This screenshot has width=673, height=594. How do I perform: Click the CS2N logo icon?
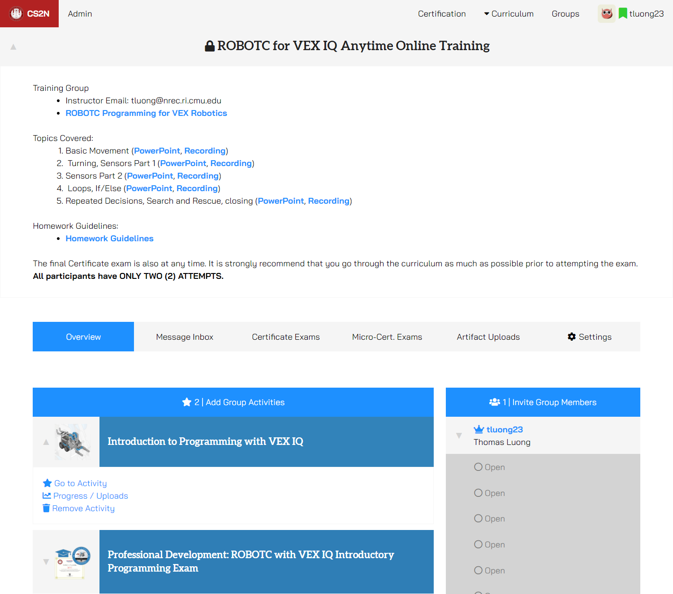17,13
